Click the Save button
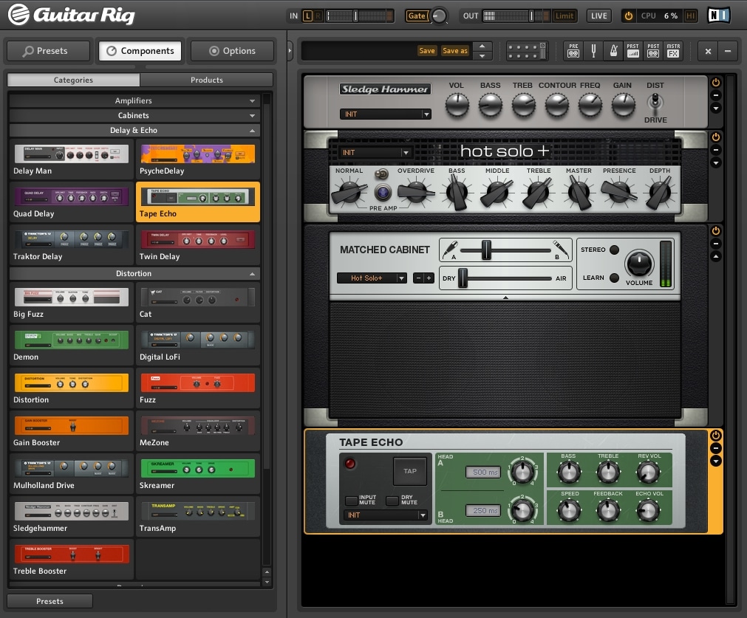This screenshot has width=747, height=618. 427,50
